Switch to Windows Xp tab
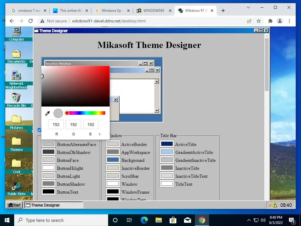 pyautogui.click(x=112, y=11)
